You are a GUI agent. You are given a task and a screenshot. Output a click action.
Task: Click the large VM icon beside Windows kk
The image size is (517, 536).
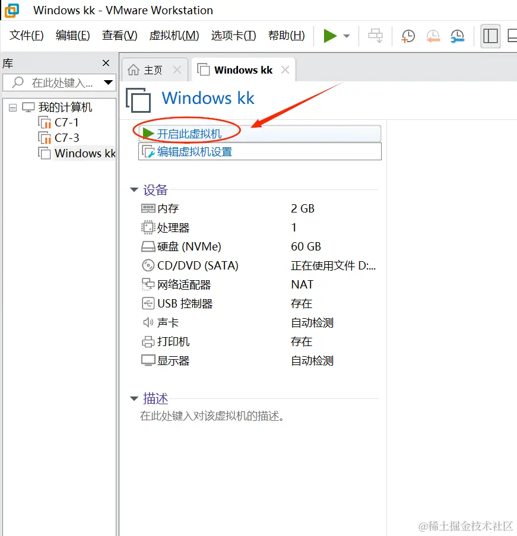pos(138,100)
